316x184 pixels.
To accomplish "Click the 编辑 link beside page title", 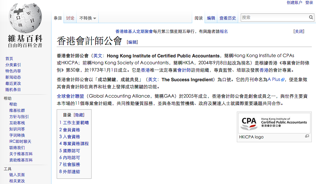I will (x=132, y=42).
